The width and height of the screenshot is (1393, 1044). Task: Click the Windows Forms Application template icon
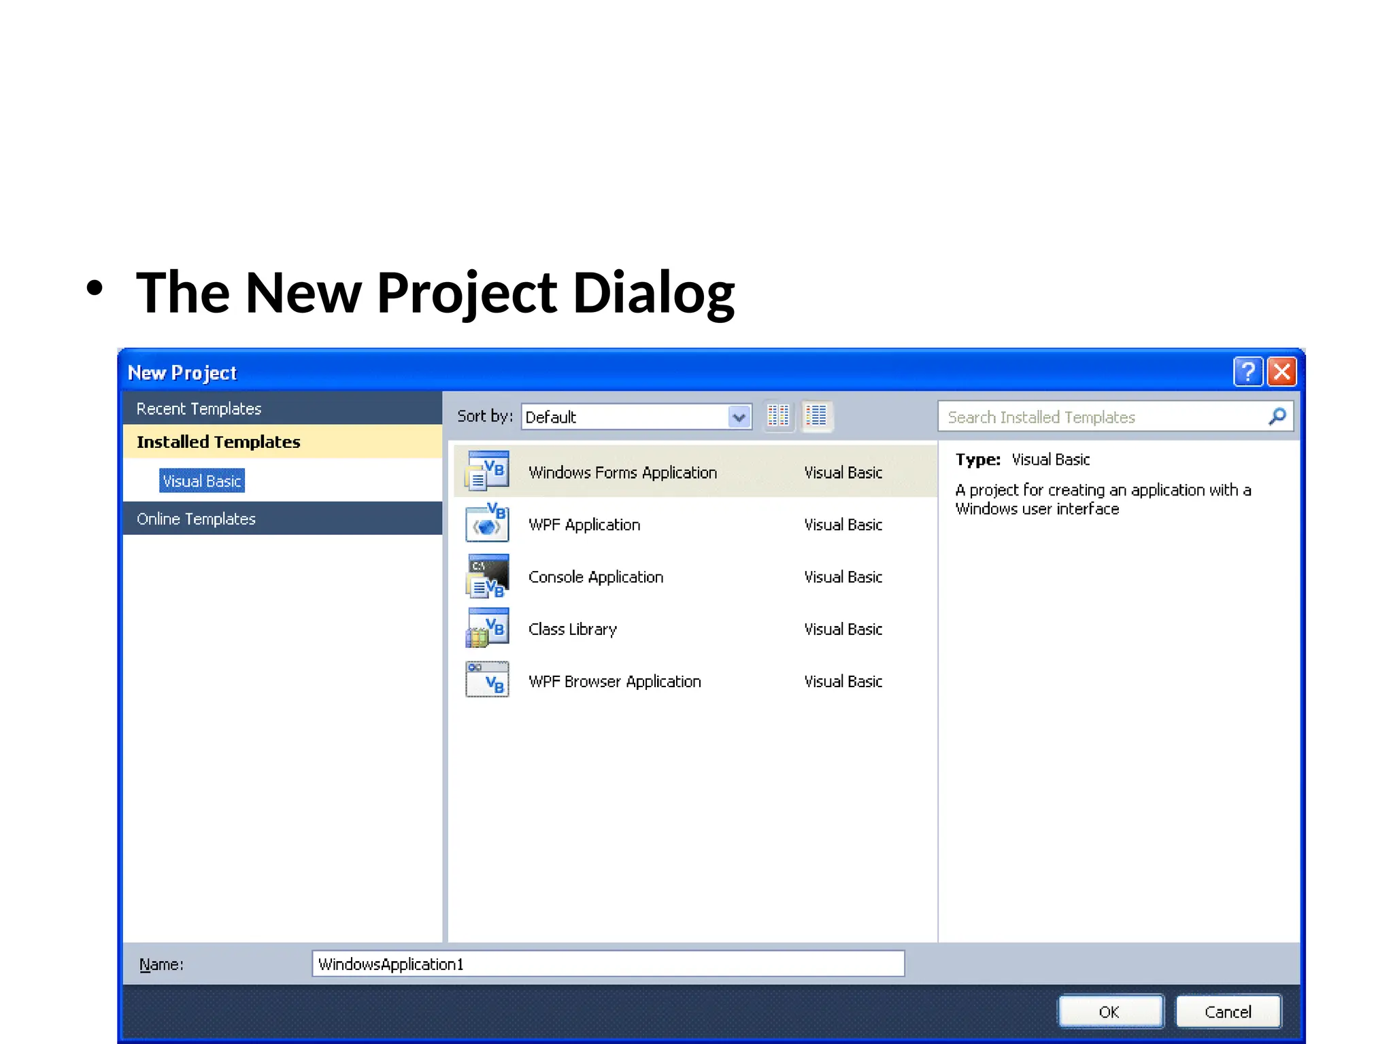coord(487,471)
